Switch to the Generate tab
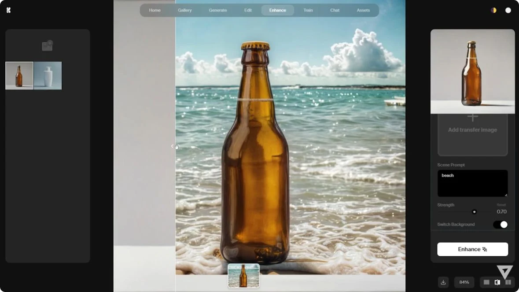 tap(218, 10)
